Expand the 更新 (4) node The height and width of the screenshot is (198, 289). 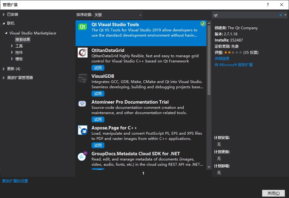pyautogui.click(x=4, y=69)
